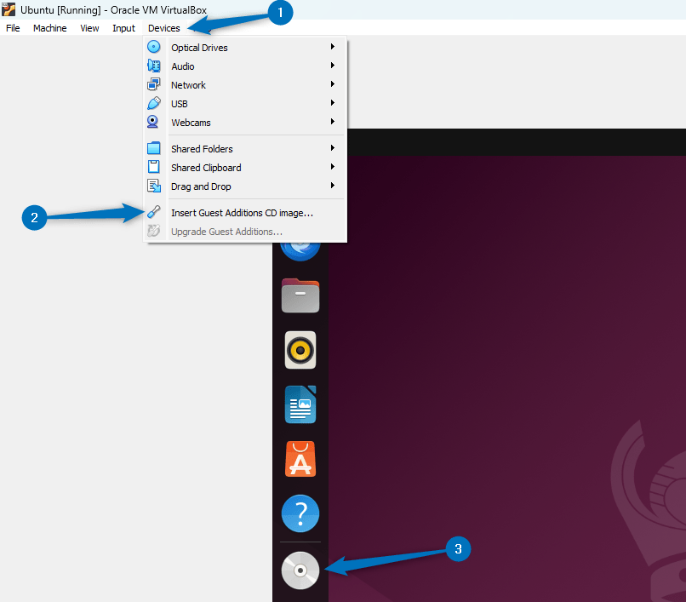Open Ubuntu Software from the dock
This screenshot has width=686, height=602.
[300, 459]
